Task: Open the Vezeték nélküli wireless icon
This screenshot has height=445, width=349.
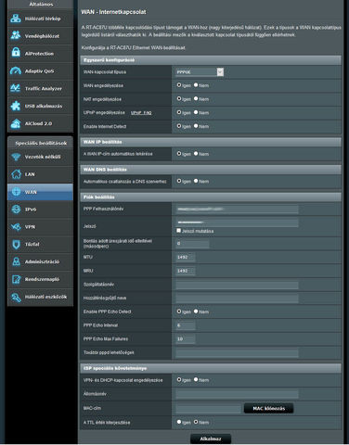Action: (16, 157)
